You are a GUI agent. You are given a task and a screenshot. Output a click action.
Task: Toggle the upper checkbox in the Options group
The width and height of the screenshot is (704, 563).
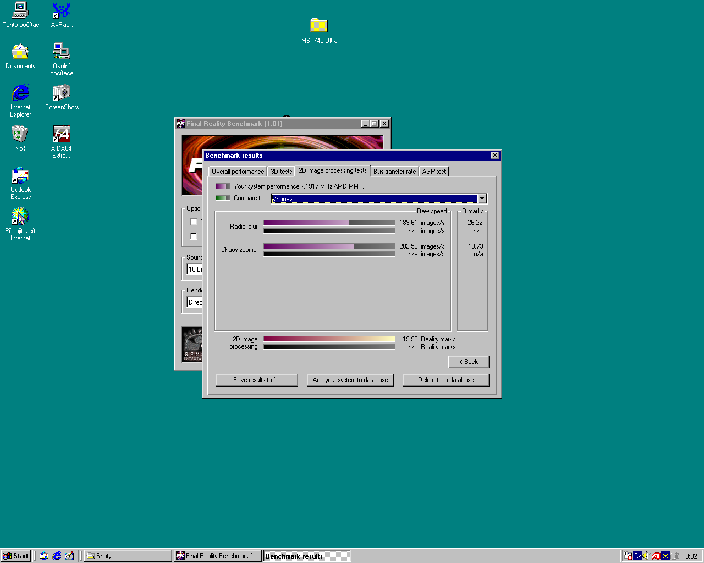[x=194, y=222]
